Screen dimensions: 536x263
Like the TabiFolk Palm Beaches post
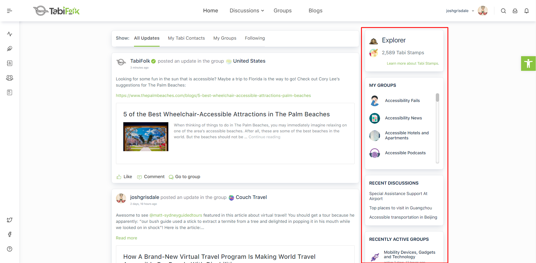coord(124,177)
